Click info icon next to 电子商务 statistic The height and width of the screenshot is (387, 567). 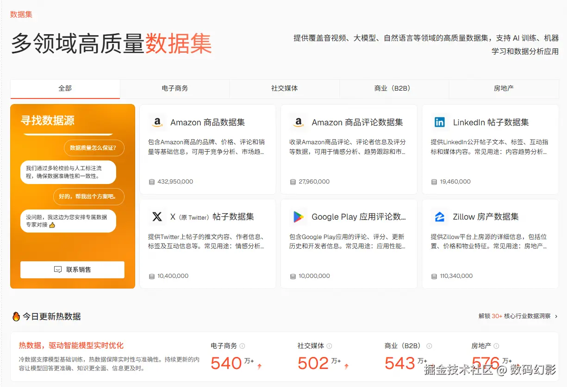242,346
